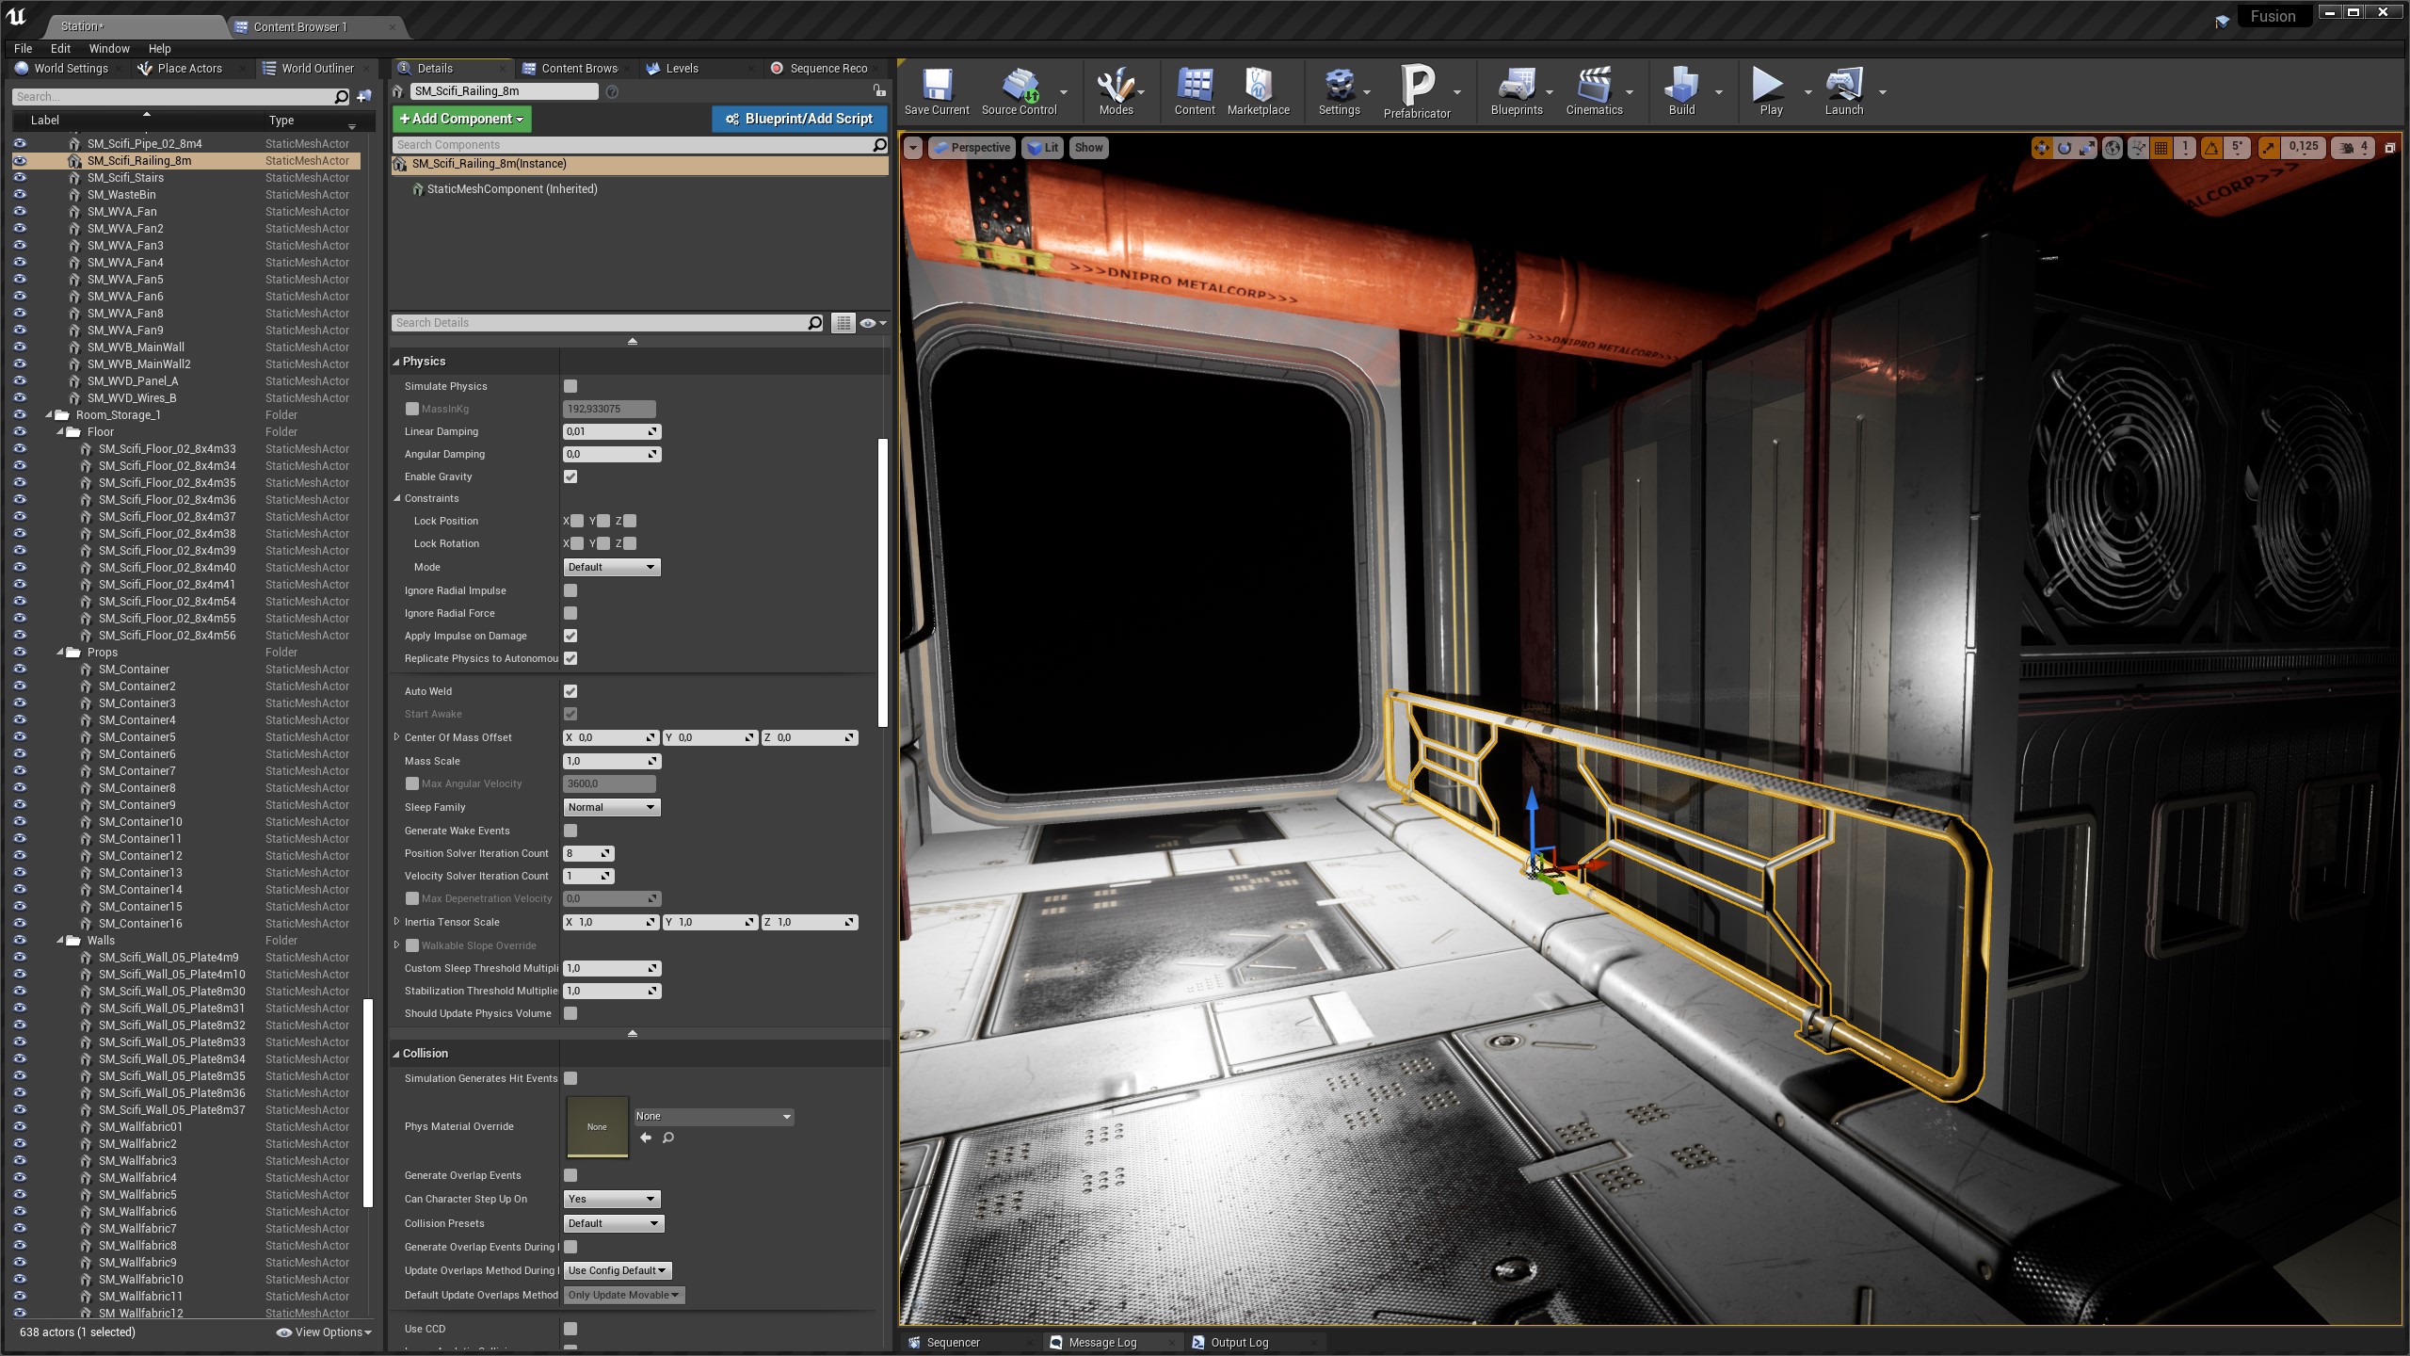Viewport: 2410px width, 1356px height.
Task: Toggle scale snapping icon in viewport
Action: click(2268, 148)
